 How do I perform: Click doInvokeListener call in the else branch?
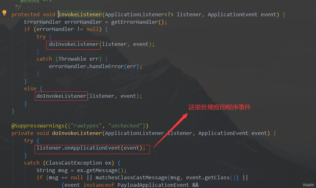pyautogui.click(x=61, y=96)
